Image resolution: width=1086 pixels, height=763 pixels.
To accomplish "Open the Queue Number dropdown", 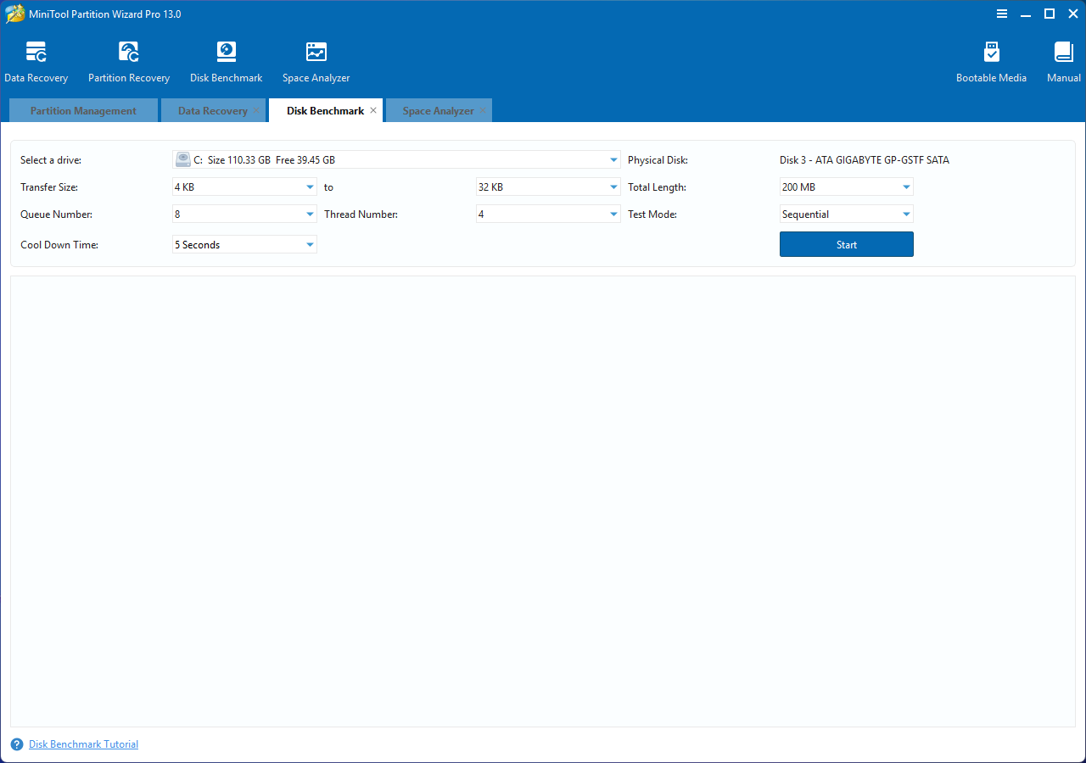I will coord(244,214).
